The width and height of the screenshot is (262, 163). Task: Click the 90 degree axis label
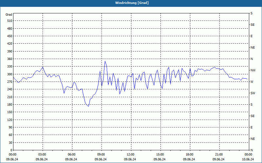(10, 127)
